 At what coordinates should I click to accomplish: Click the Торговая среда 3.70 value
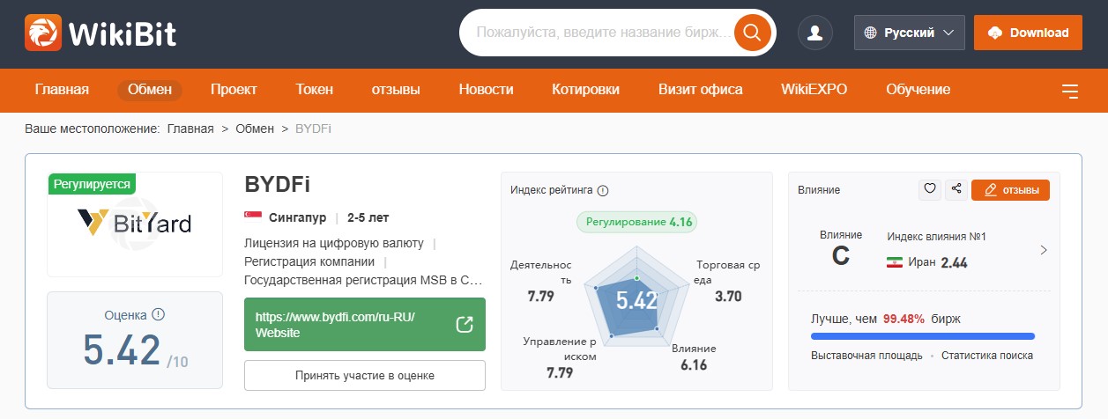pyautogui.click(x=728, y=297)
